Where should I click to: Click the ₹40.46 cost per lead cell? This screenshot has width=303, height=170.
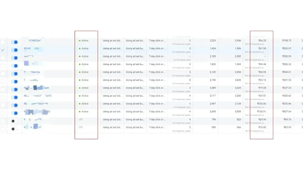pyautogui.click(x=262, y=64)
